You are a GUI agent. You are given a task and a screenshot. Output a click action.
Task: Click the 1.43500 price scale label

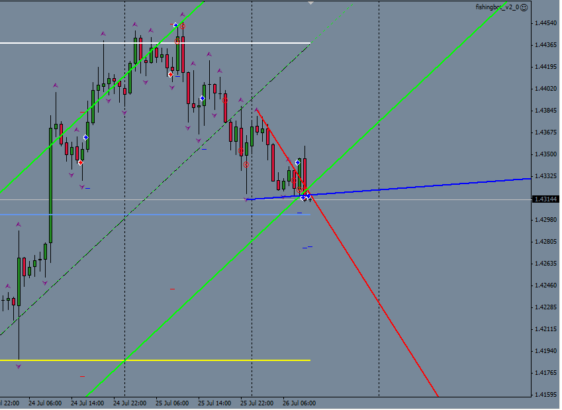pyautogui.click(x=545, y=154)
